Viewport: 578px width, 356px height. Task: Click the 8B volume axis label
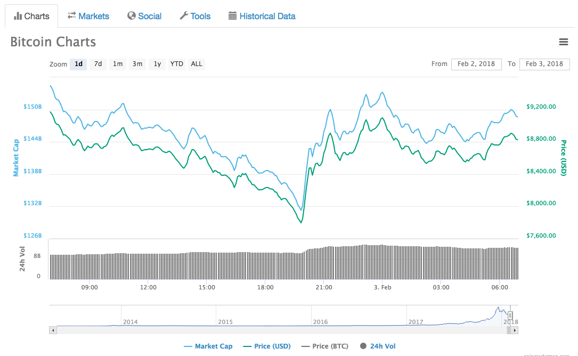[37, 256]
